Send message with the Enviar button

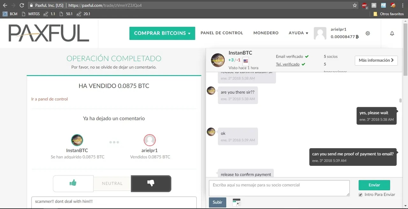[x=374, y=185]
